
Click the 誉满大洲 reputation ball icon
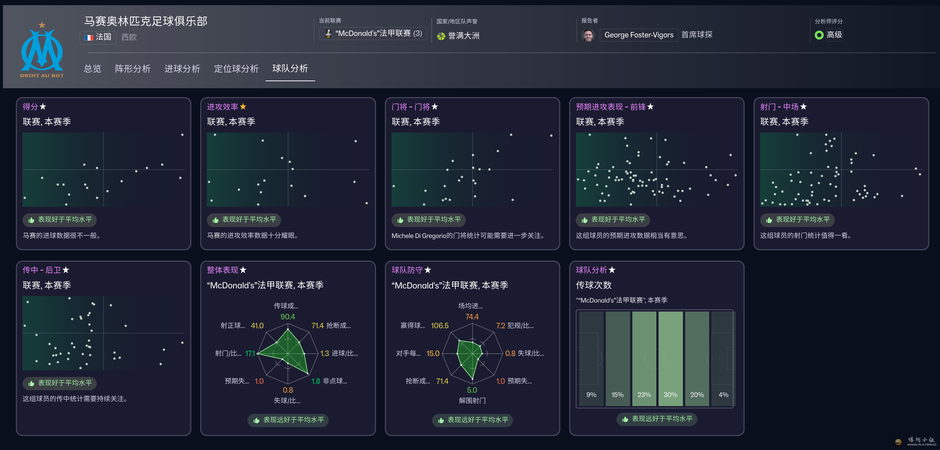[441, 36]
